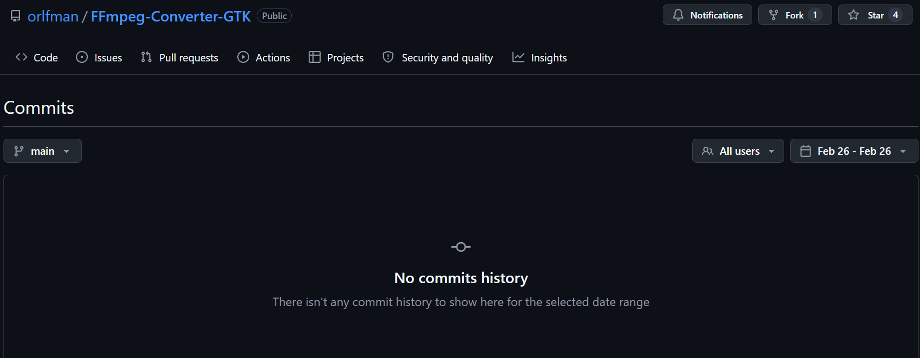920x358 pixels.
Task: Click the caret arrow beside main
Action: point(66,151)
